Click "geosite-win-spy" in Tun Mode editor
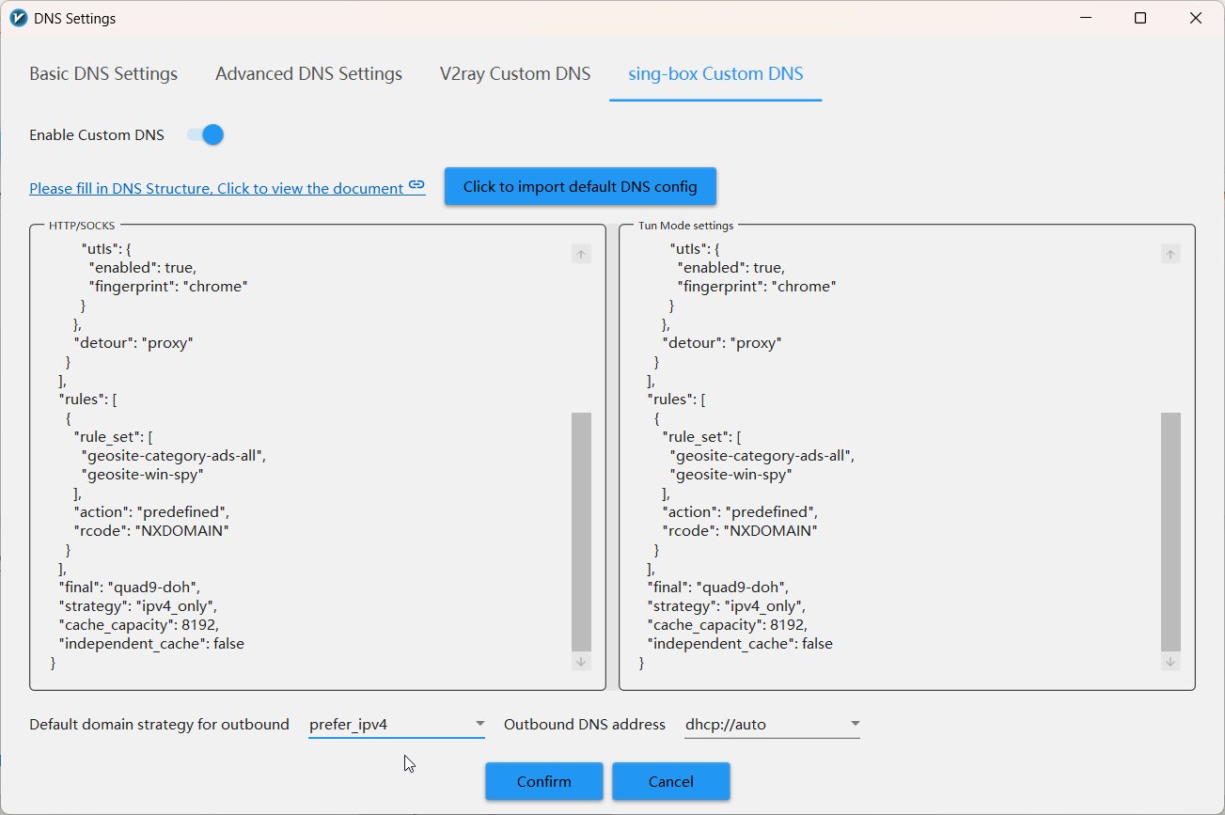The width and height of the screenshot is (1225, 815). [730, 475]
